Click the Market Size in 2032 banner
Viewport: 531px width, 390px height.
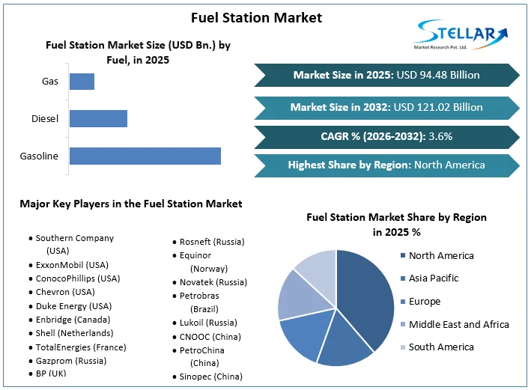386,108
